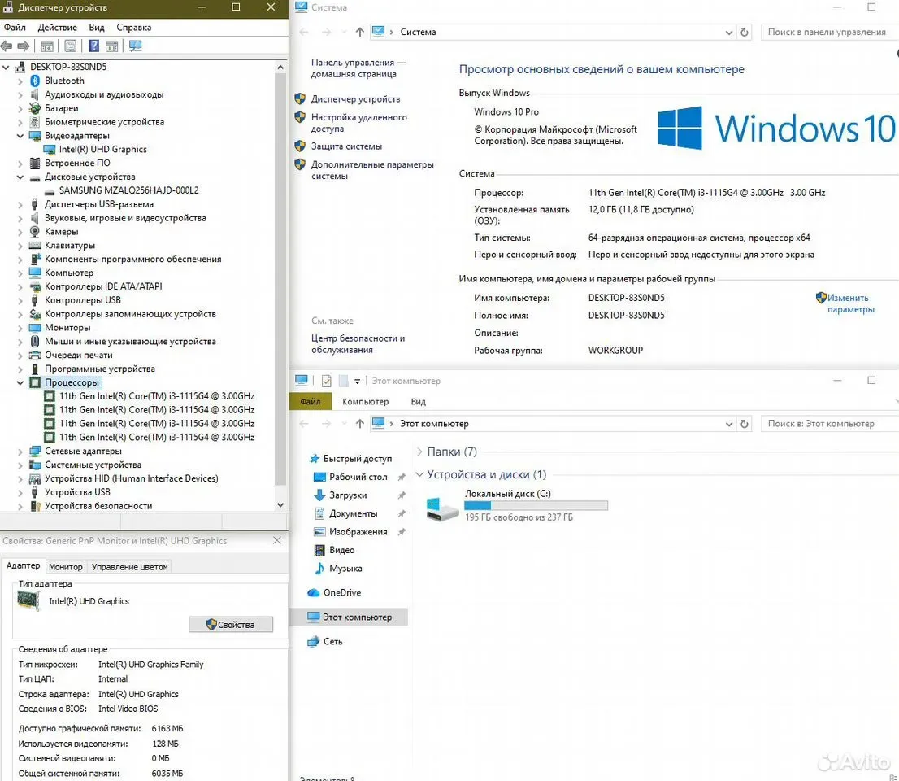This screenshot has height=781, width=899.
Task: Expand the Сетевые адаптеры category
Action: (20, 451)
